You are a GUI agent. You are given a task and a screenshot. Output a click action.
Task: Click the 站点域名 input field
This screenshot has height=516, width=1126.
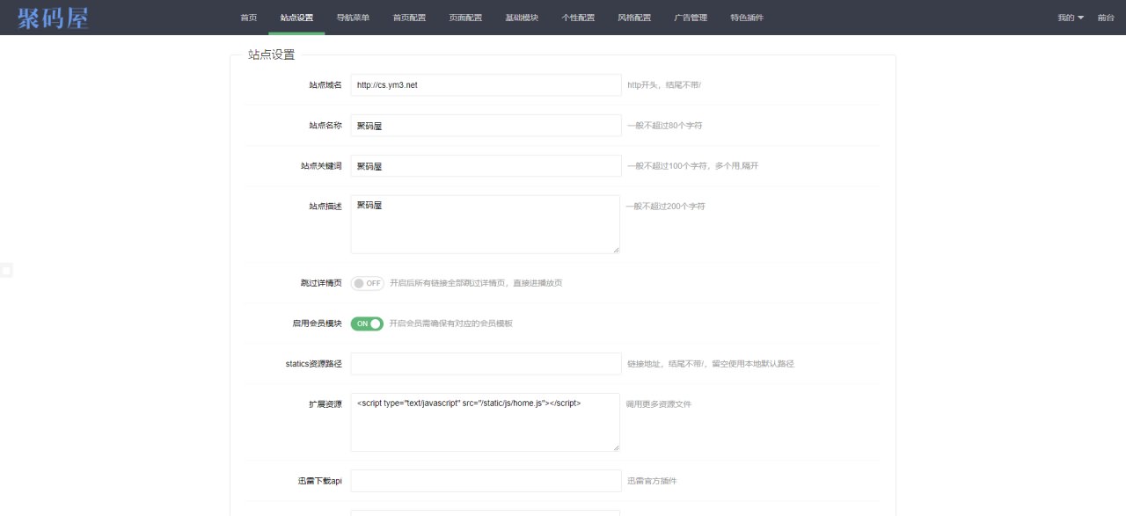point(486,85)
